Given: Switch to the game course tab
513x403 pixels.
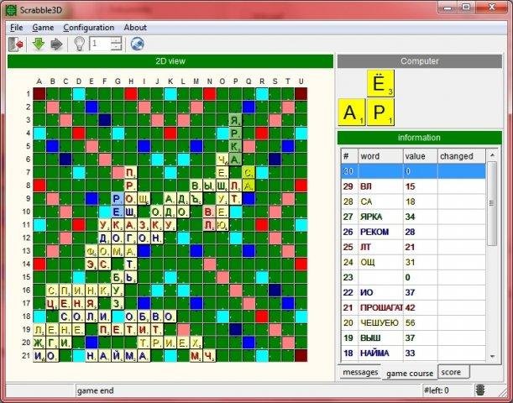Looking at the screenshot, I should tap(410, 373).
